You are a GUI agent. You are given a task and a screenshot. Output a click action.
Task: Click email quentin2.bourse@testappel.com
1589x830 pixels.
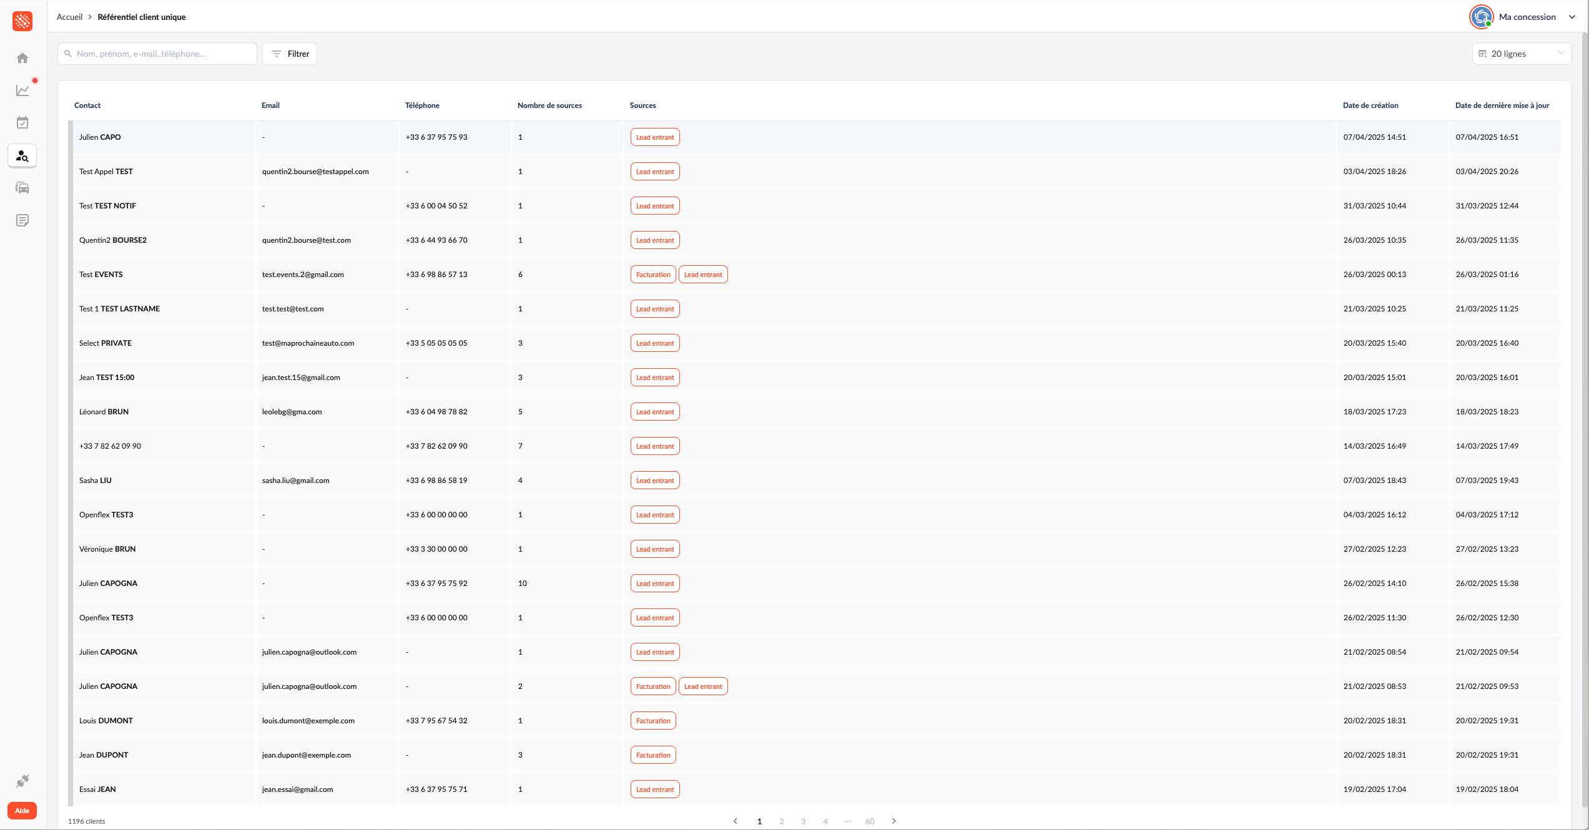(315, 172)
